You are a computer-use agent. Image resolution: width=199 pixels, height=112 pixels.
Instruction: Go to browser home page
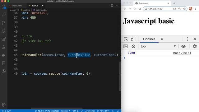click(140, 9)
